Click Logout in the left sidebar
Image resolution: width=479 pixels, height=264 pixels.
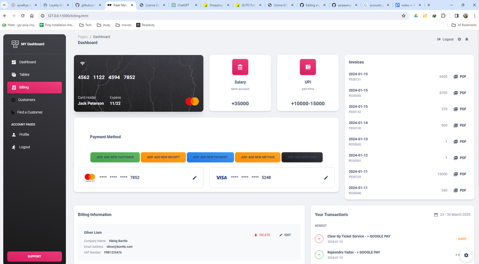[x=34, y=147]
